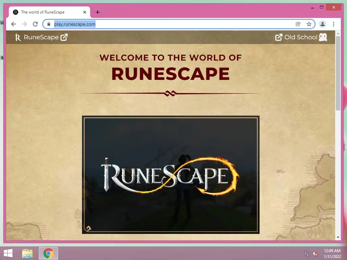Image resolution: width=347 pixels, height=260 pixels.
Task: Bookmark this page with the star icon
Action: click(309, 24)
